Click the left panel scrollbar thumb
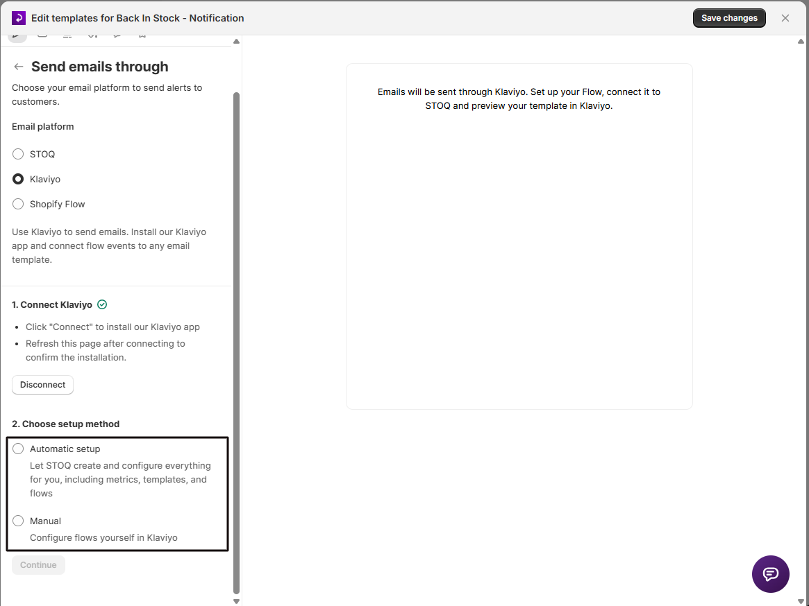 [x=236, y=344]
